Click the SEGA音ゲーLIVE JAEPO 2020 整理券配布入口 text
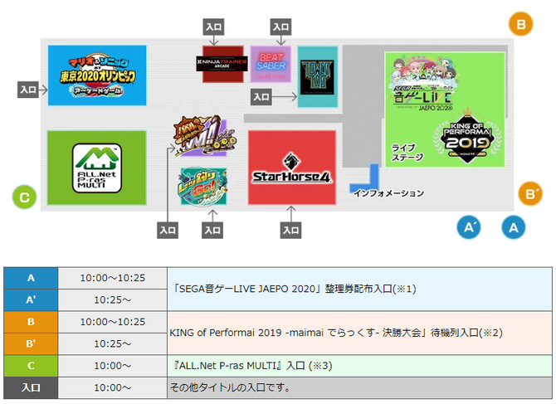 pos(294,289)
